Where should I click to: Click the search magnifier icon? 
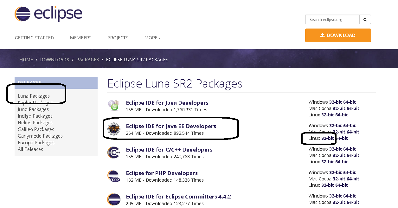pos(365,20)
